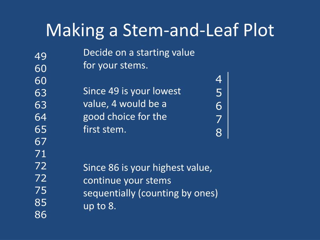Select the data value 67 in the list
The height and width of the screenshot is (240, 320).
click(41, 142)
